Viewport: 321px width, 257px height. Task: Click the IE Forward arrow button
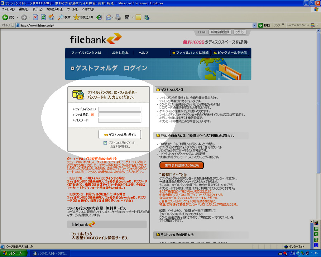[24, 18]
